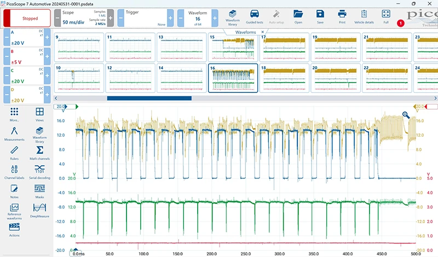The height and width of the screenshot is (257, 438).
Task: Click the Stopped capture button
Action: click(x=27, y=18)
